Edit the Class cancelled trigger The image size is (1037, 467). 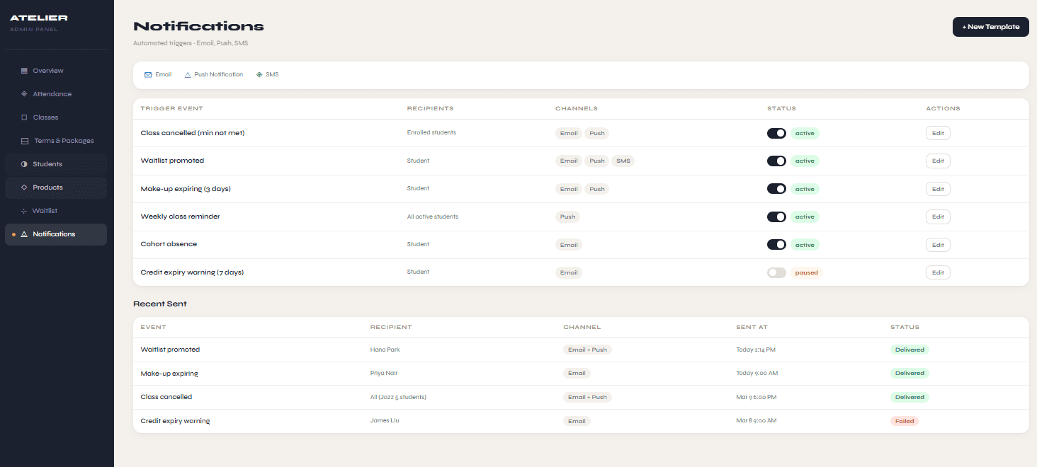click(x=938, y=133)
